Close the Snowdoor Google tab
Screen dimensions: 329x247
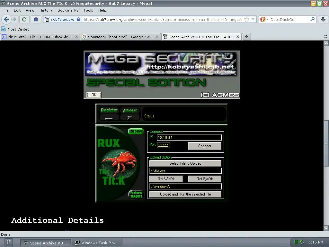click(157, 37)
